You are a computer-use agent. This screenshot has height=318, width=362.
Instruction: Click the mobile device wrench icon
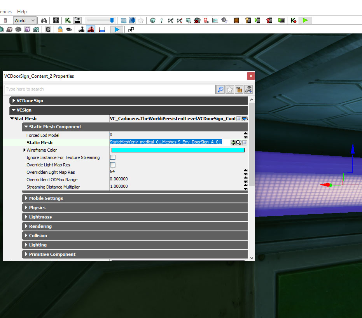(x=248, y=21)
